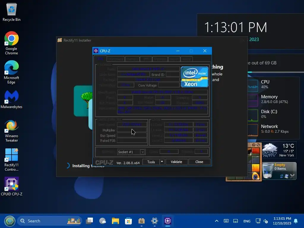Click the New York weather location text
304x228 pixels.
pos(286,155)
